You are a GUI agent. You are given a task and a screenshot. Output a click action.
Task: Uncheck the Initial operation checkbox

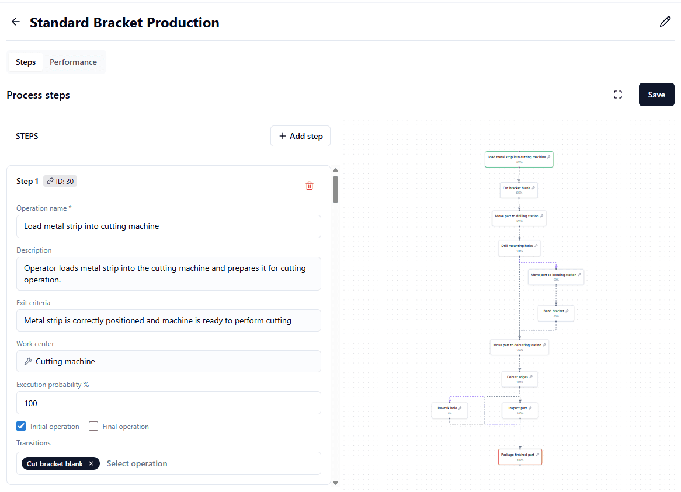(x=21, y=426)
